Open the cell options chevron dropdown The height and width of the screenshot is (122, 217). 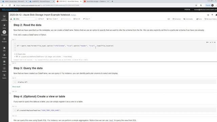coord(211,42)
